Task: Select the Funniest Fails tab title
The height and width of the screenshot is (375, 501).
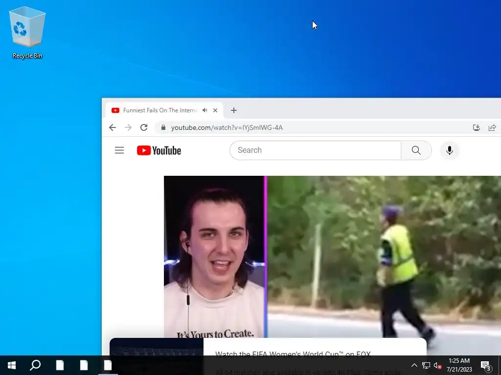Action: pyautogui.click(x=160, y=110)
